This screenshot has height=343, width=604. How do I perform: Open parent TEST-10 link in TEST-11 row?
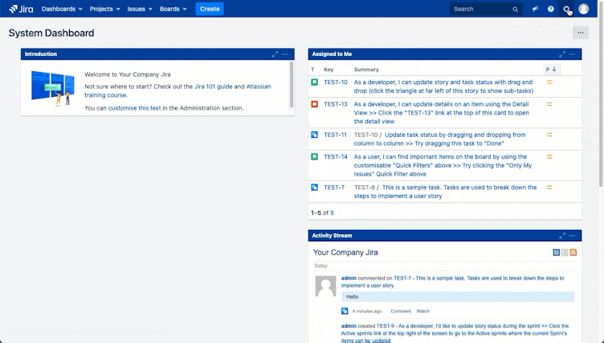pos(366,135)
